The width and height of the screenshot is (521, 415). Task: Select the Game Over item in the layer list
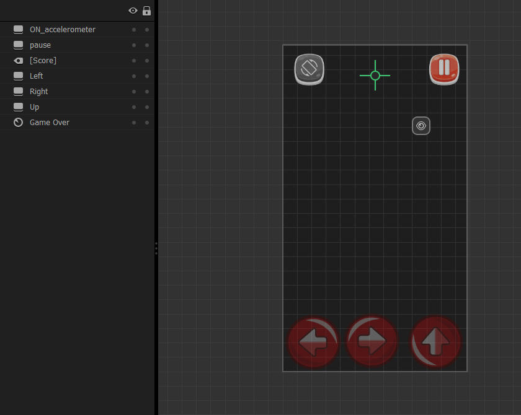50,123
